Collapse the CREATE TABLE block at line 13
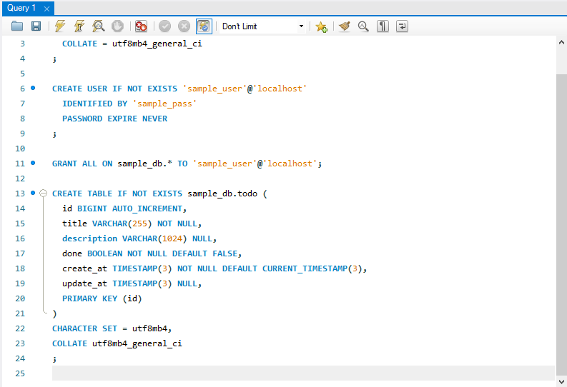This screenshot has height=387, width=567. (43, 193)
